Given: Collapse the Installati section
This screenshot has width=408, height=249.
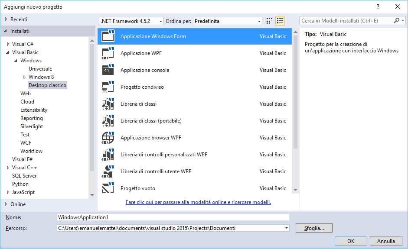Looking at the screenshot, I should coord(6,31).
